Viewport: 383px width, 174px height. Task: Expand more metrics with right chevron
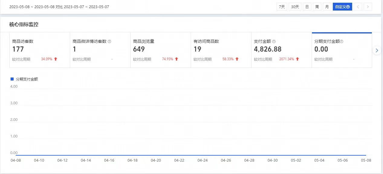tap(377, 50)
